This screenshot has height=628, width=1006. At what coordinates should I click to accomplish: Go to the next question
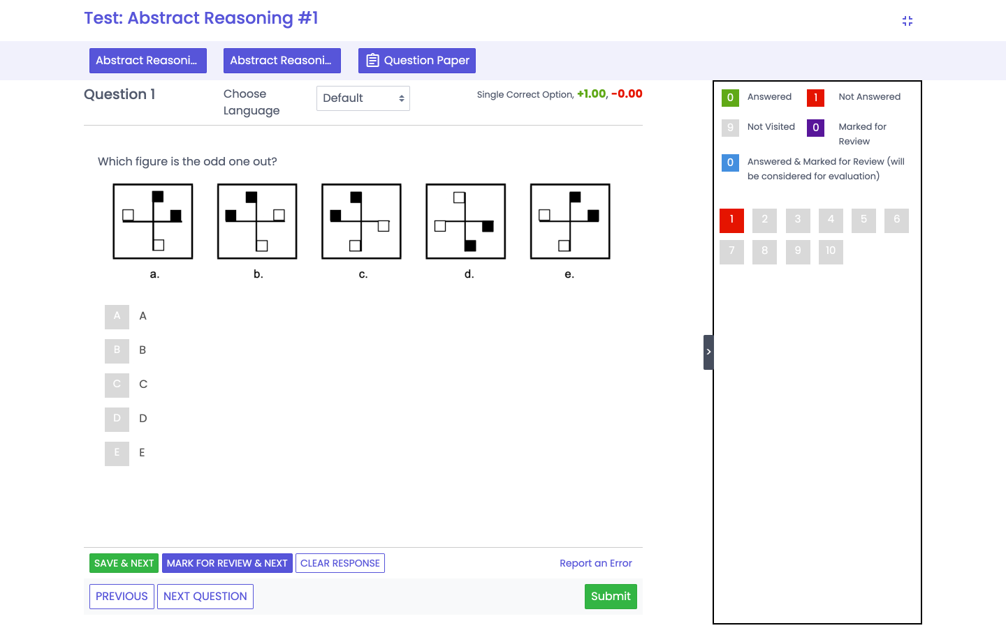pos(205,597)
